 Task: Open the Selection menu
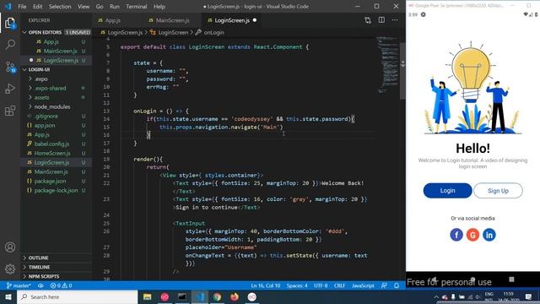click(60, 6)
